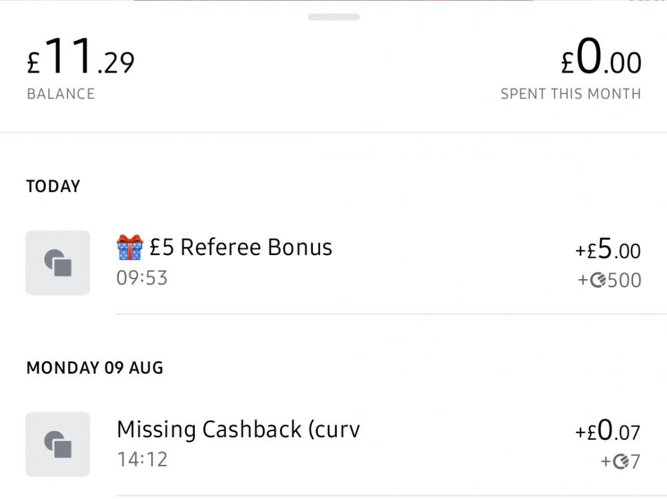667x499 pixels.
Task: Tap the 500 points reward value
Action: pos(624,280)
